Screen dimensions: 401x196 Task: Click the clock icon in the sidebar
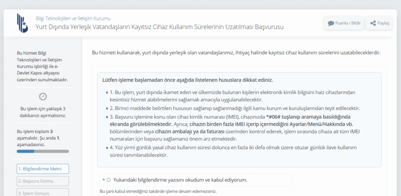point(43,96)
